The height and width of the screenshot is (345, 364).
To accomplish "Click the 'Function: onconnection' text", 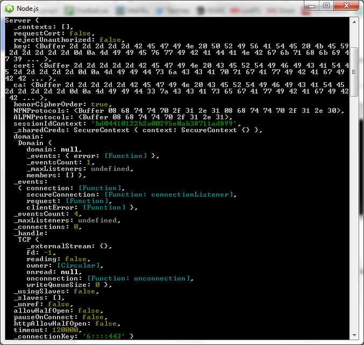I will coord(136,278).
